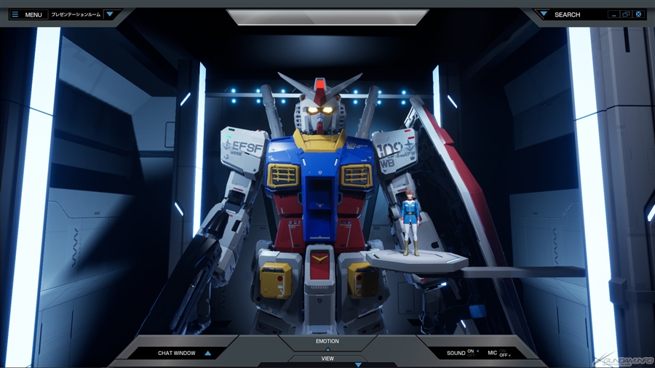The image size is (655, 368).
Task: Click the restore window overlapping-squares icon
Action: [x=626, y=15]
